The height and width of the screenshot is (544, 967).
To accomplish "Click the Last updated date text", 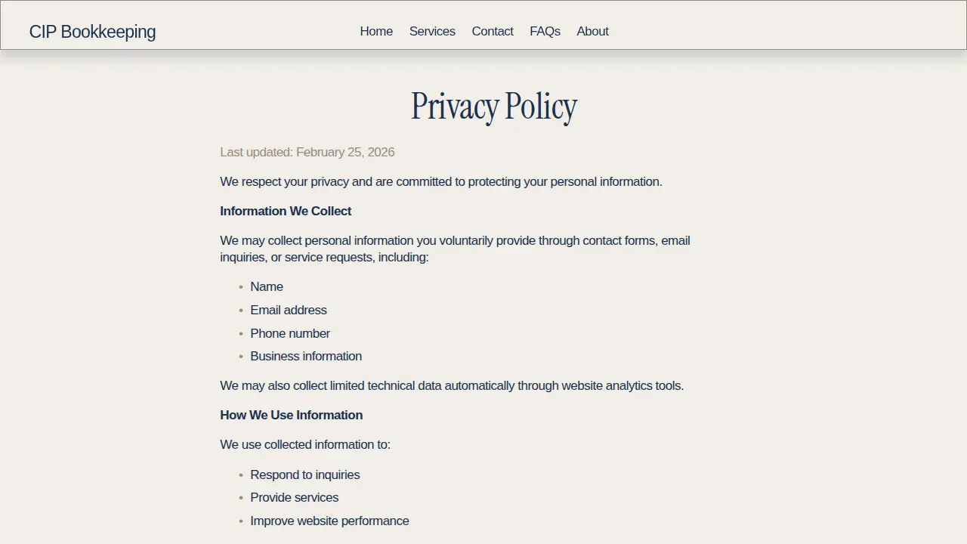I will click(307, 152).
